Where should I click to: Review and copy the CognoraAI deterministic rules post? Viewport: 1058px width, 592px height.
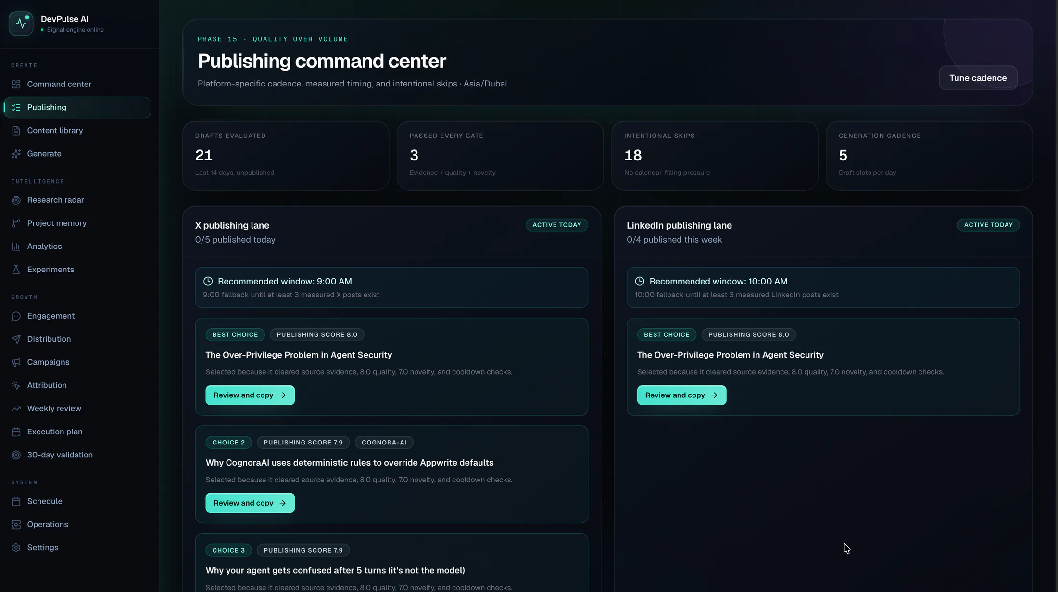[x=250, y=503]
